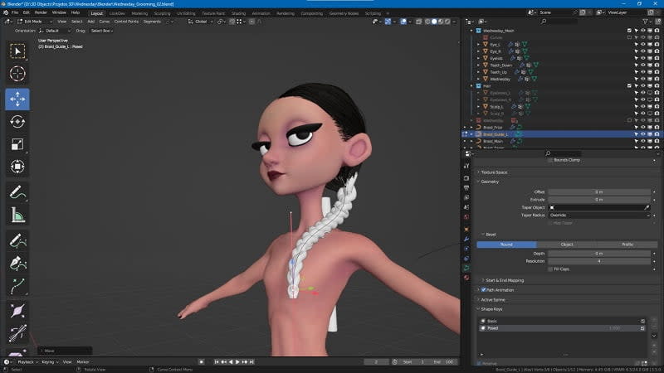
Task: Hide Eye_L in the viewport
Action: (x=642, y=45)
